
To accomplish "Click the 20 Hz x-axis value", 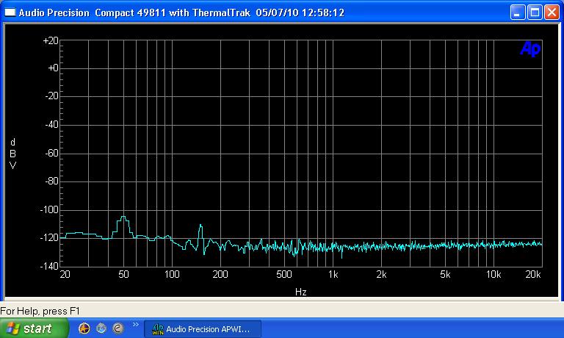I will point(65,275).
